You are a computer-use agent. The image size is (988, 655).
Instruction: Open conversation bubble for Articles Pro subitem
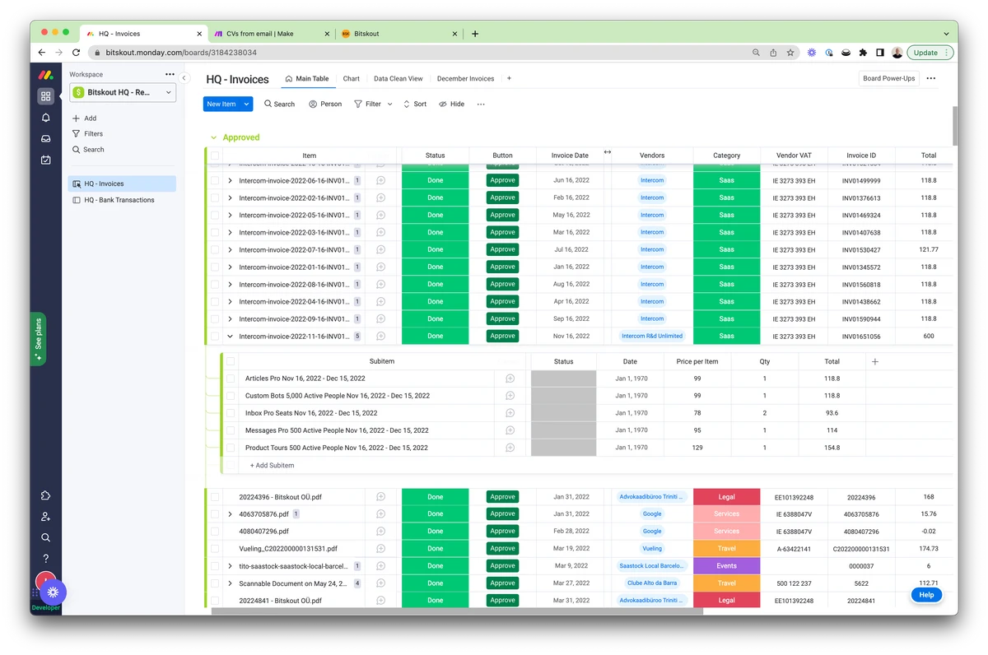(x=510, y=379)
